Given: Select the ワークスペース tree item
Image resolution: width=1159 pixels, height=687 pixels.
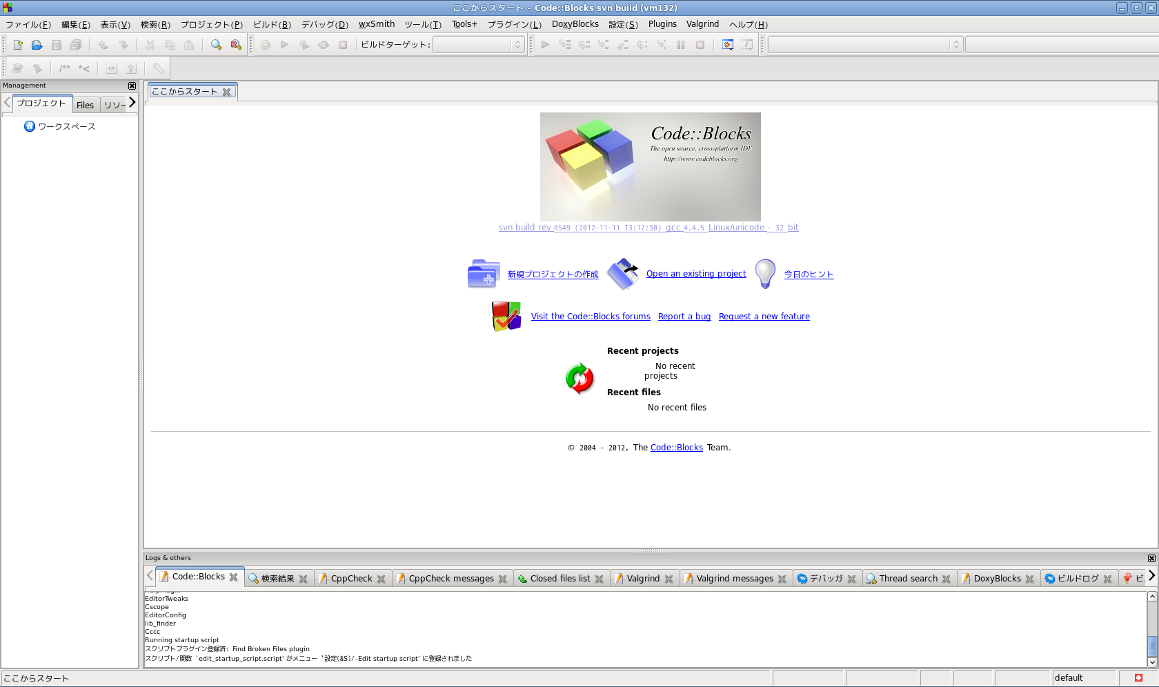Looking at the screenshot, I should [66, 126].
